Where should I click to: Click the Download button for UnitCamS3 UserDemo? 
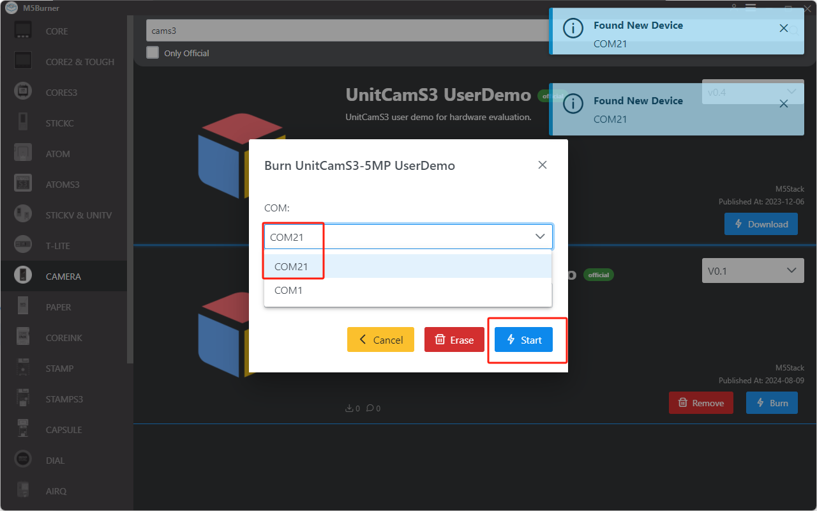761,224
